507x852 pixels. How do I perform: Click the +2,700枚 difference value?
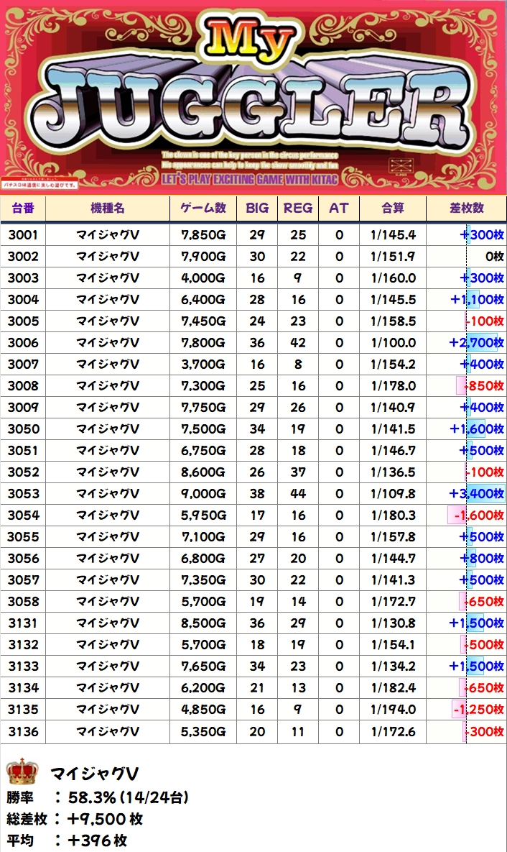pos(477,343)
